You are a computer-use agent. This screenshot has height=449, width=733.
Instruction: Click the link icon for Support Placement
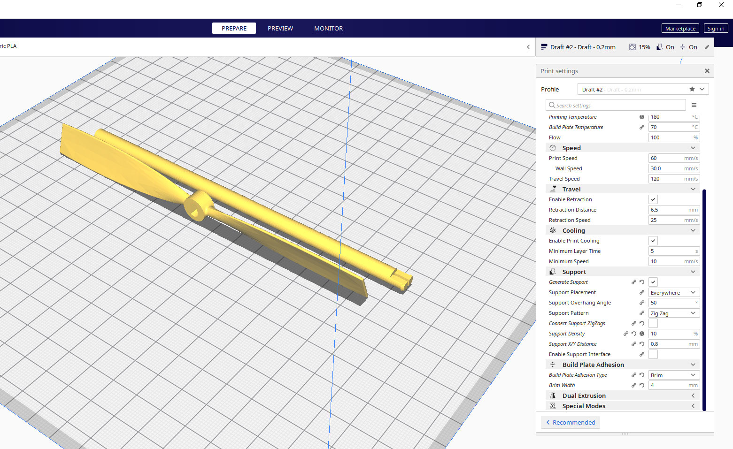click(642, 292)
